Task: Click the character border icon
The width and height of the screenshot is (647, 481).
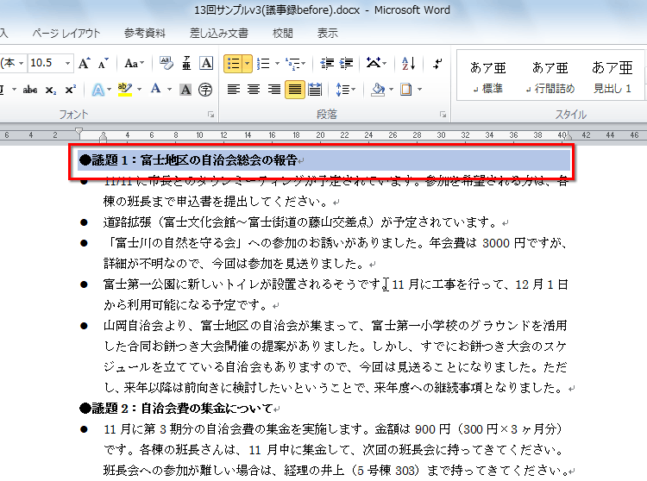Action: 206,64
